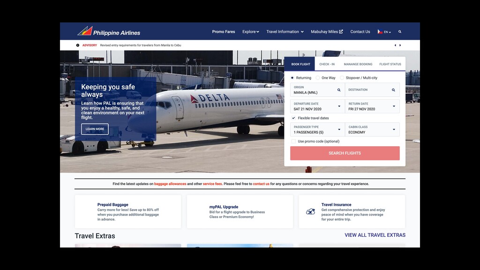480x270 pixels.
Task: Follow the service fees link
Action: point(212,184)
